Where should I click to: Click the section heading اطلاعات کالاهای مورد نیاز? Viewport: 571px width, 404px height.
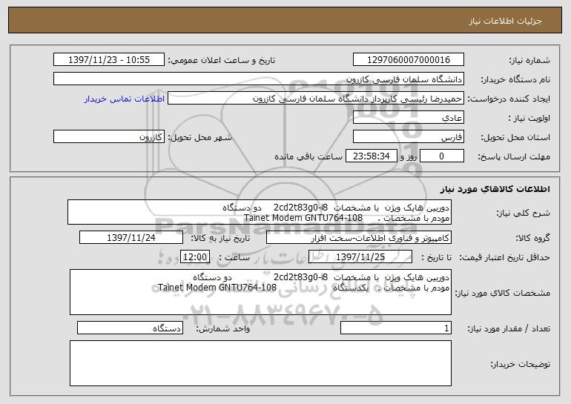(x=495, y=189)
